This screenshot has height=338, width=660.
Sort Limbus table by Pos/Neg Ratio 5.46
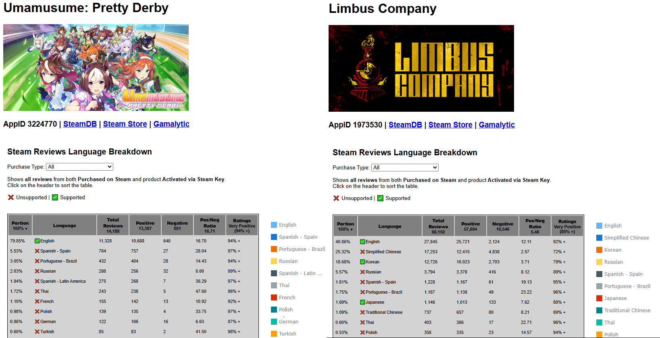[535, 226]
